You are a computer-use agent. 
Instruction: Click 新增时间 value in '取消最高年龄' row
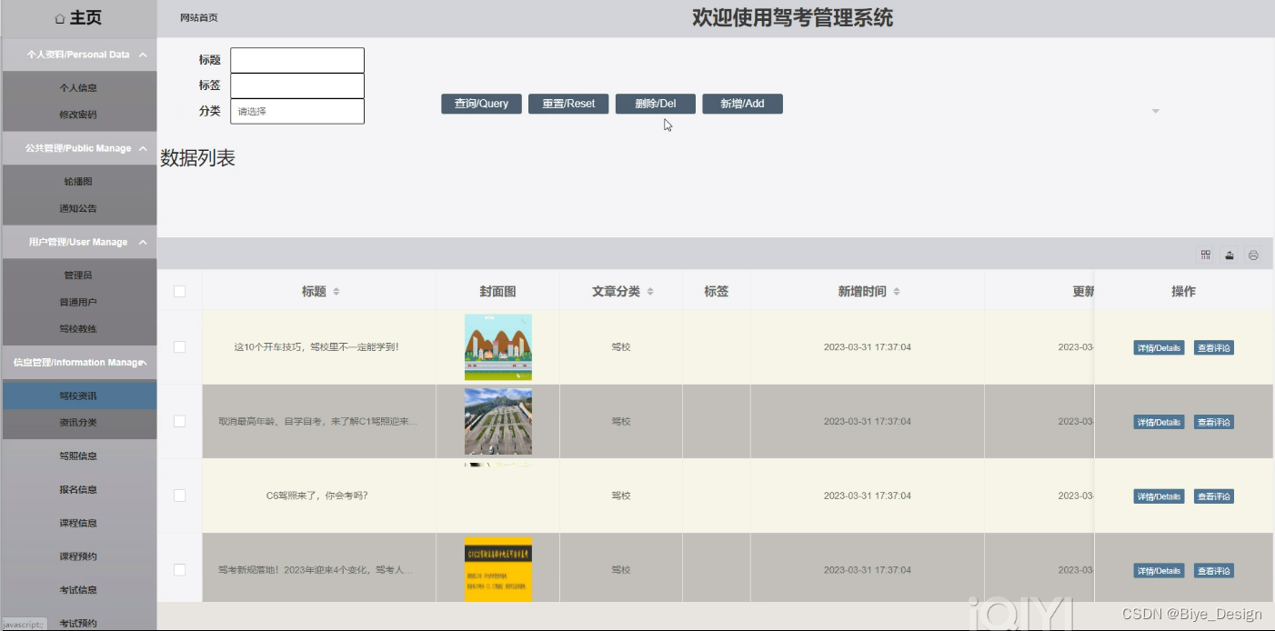pyautogui.click(x=868, y=422)
